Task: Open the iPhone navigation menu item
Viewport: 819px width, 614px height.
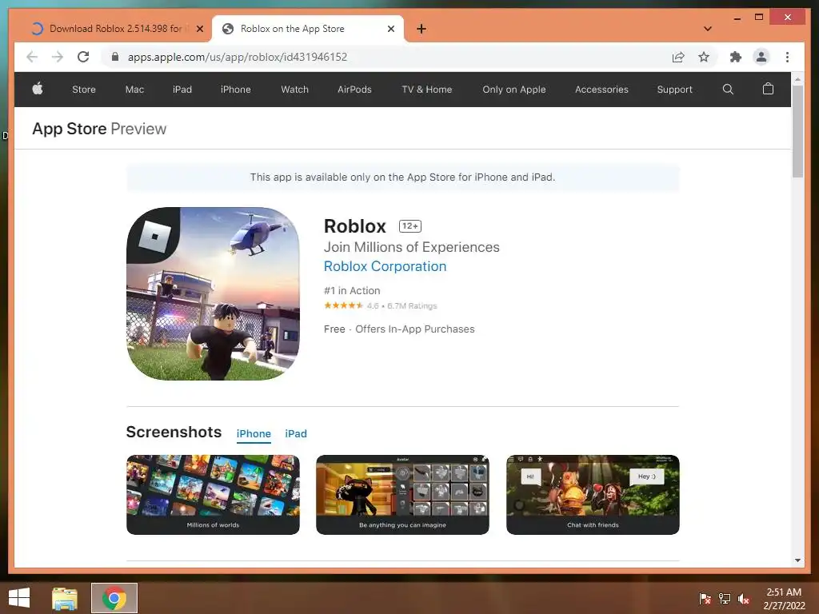Action: tap(236, 90)
